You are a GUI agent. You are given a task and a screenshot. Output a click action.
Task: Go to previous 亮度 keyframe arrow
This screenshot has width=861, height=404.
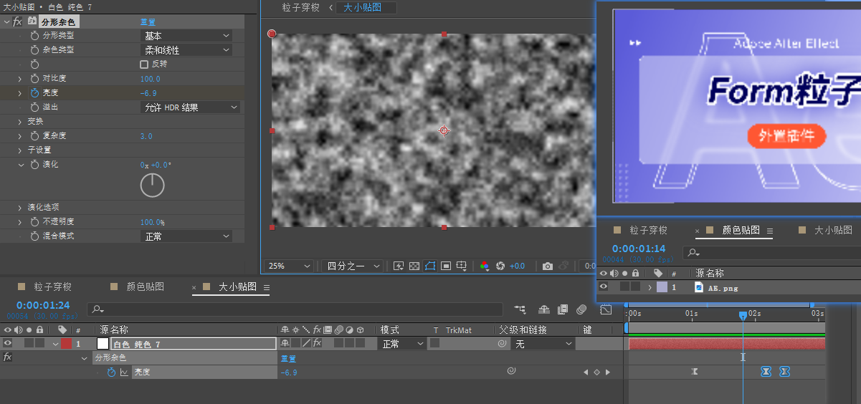[x=586, y=372]
